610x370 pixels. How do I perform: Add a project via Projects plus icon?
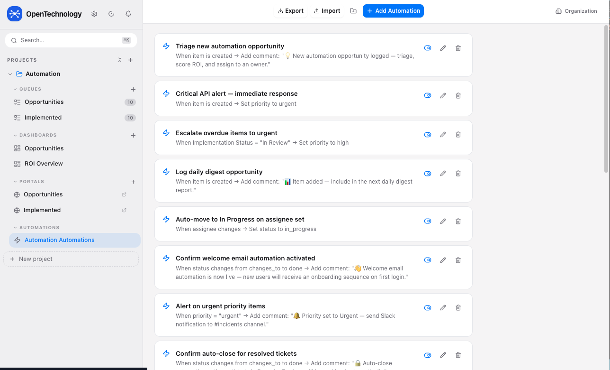(131, 60)
